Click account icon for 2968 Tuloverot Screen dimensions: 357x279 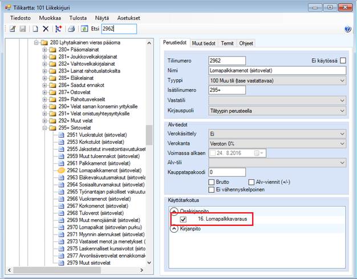coord(61,213)
